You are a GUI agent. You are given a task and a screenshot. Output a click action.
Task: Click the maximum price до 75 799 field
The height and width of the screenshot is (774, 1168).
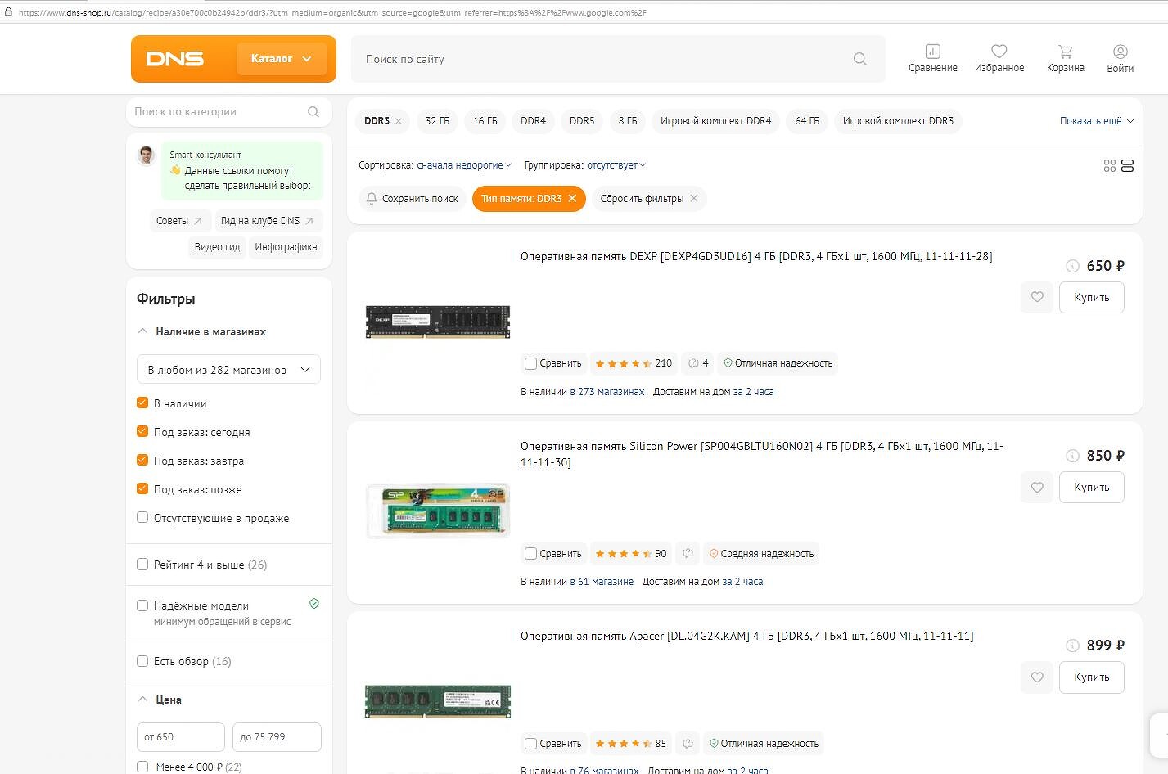click(x=277, y=737)
